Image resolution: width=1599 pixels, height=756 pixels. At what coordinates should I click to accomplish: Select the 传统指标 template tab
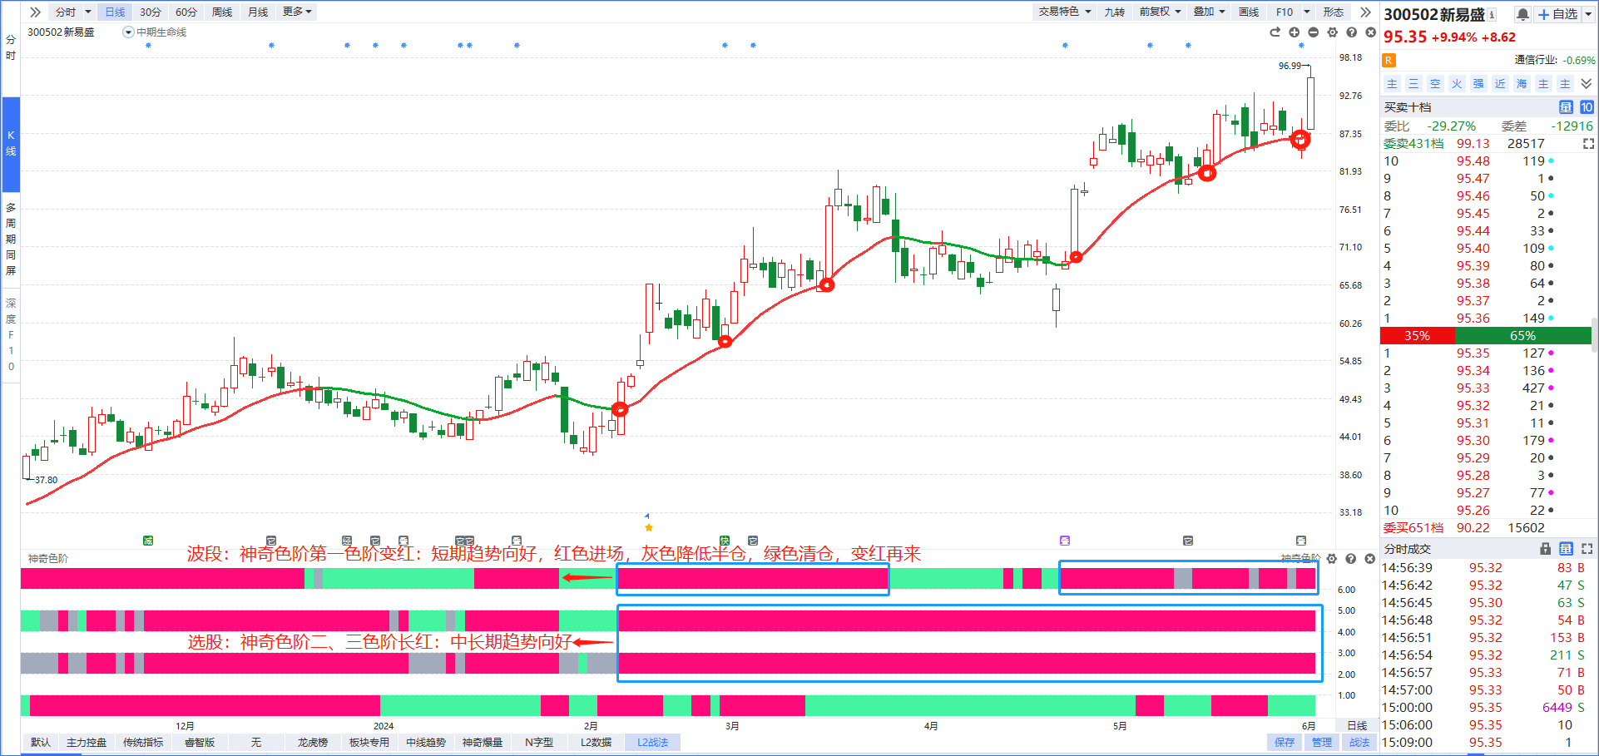click(x=143, y=742)
